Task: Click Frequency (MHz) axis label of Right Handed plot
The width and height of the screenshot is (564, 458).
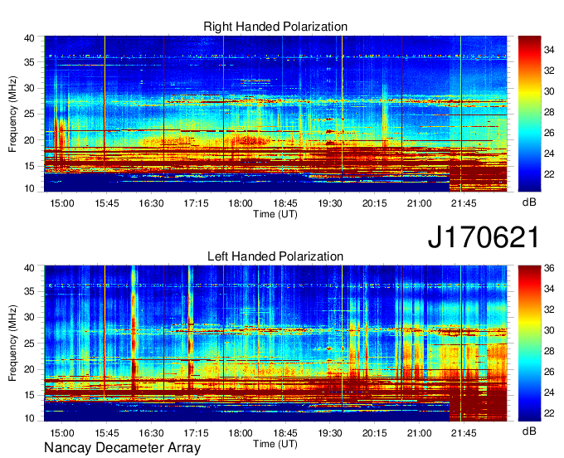Action: click(x=12, y=114)
